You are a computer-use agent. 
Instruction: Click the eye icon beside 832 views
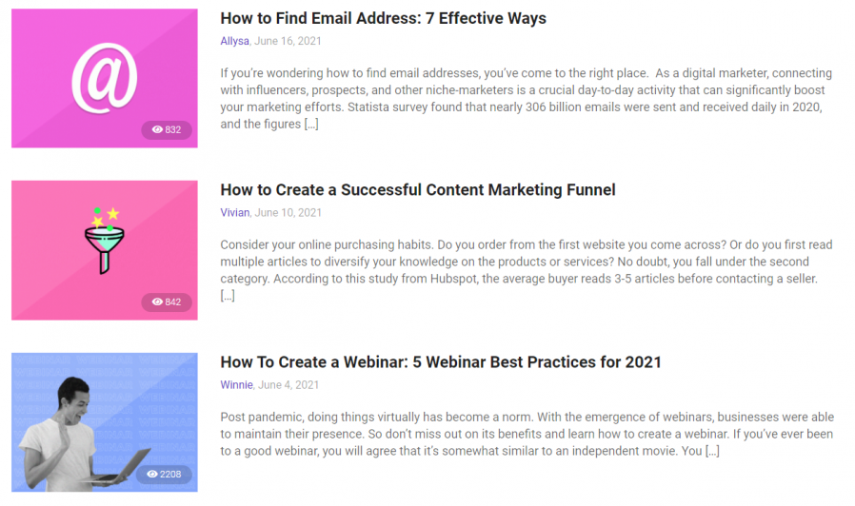pyautogui.click(x=157, y=129)
